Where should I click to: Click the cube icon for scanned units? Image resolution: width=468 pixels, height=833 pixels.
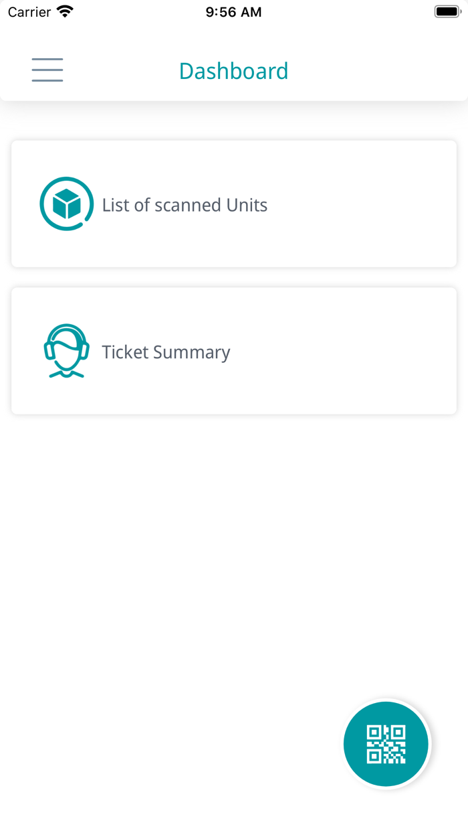[66, 204]
